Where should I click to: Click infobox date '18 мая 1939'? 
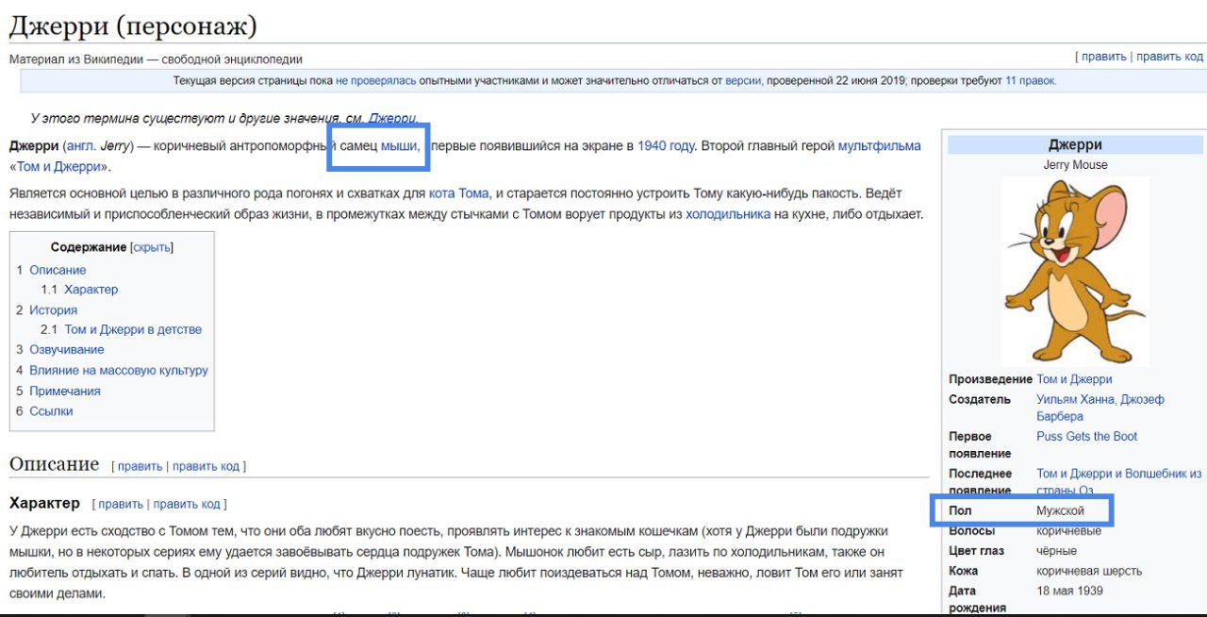1069,592
